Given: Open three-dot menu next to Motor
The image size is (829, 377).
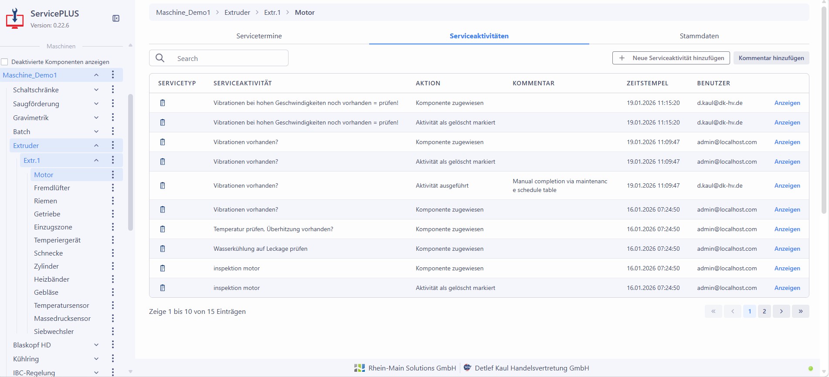Looking at the screenshot, I should pos(113,175).
